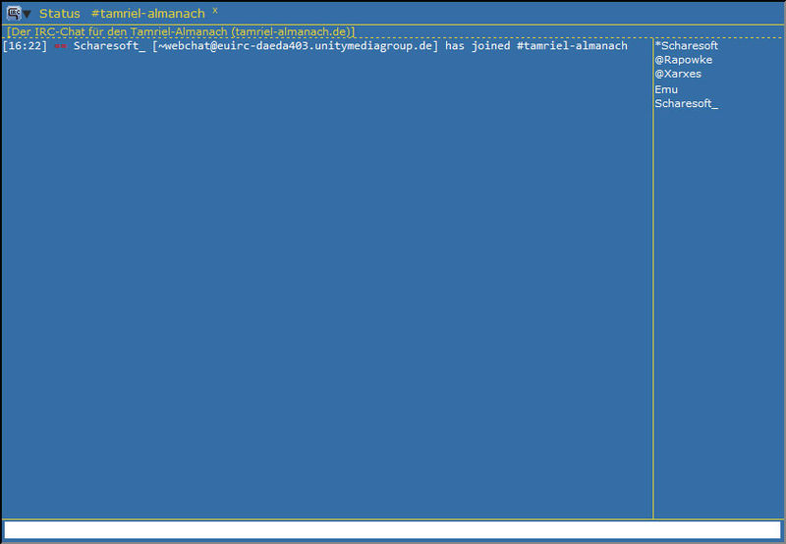Click the Scharesoft_ nickname in the join message
This screenshot has width=786, height=544.
point(109,46)
